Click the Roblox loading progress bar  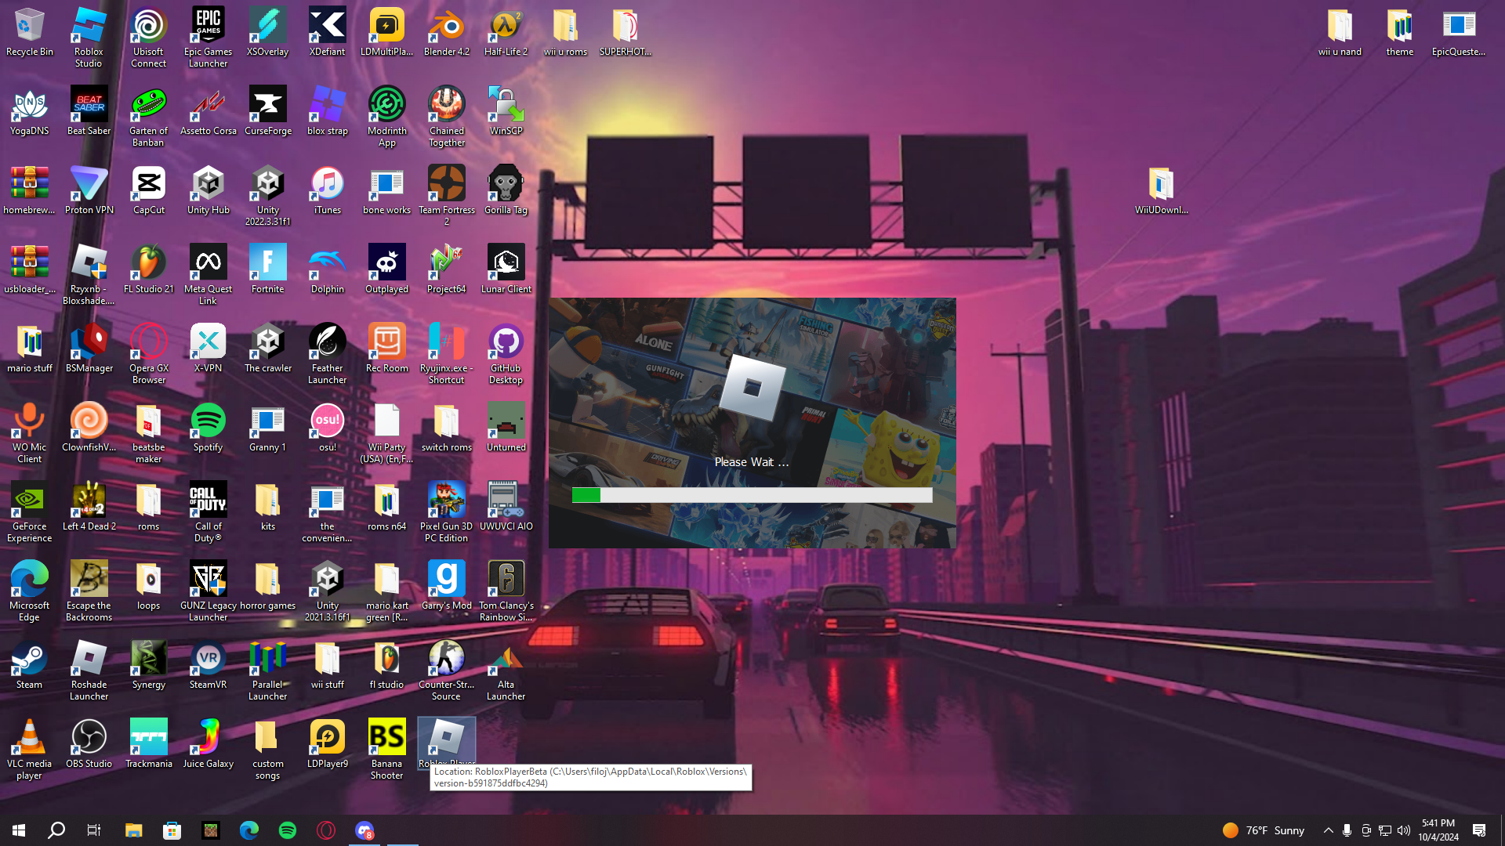[752, 495]
